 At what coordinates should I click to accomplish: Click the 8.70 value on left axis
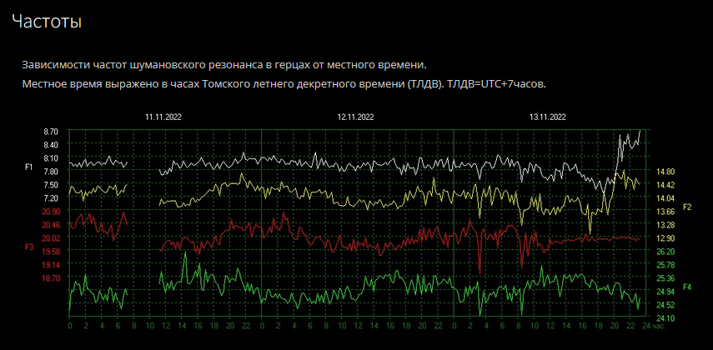point(50,132)
